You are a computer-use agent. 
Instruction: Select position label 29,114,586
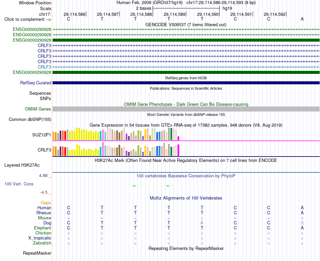pos(74,14)
